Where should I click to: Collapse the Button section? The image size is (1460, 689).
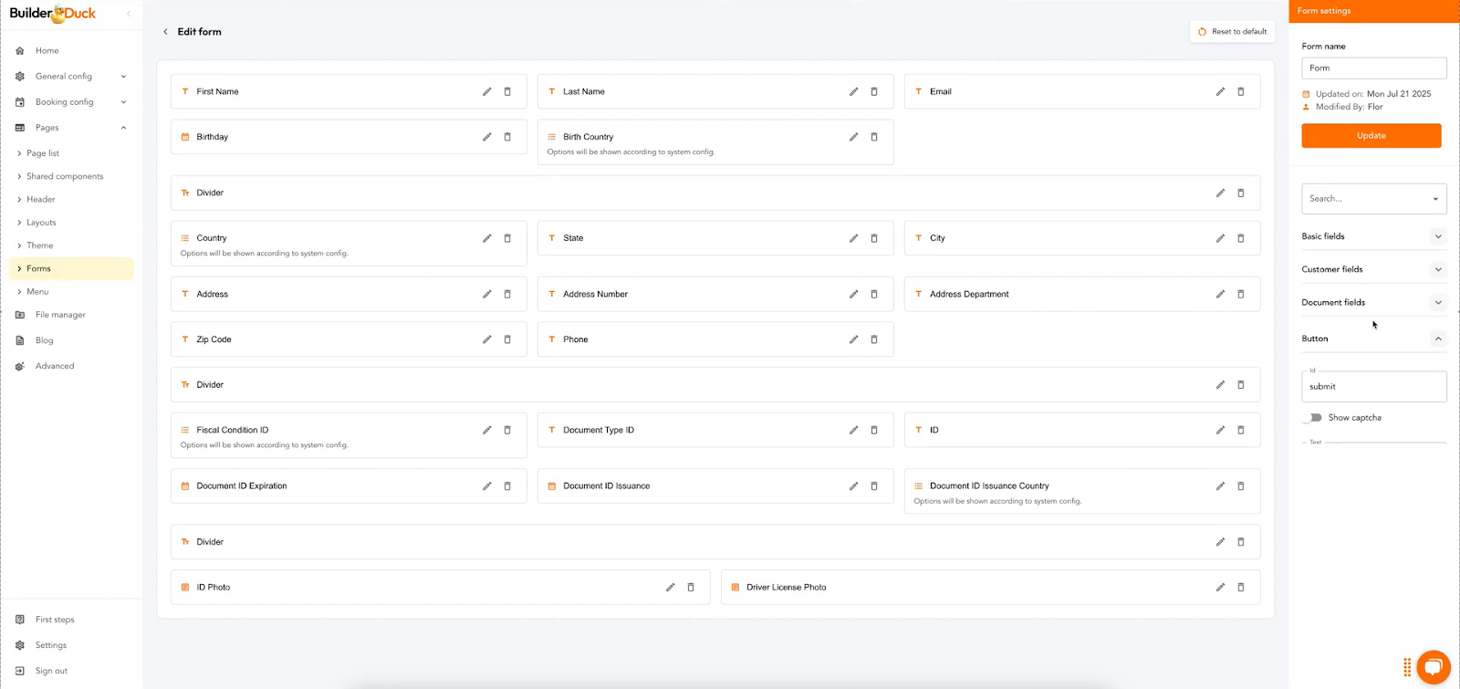coord(1438,339)
